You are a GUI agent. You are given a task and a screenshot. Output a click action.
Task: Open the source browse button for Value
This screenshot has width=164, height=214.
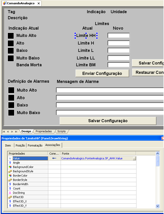134,158
